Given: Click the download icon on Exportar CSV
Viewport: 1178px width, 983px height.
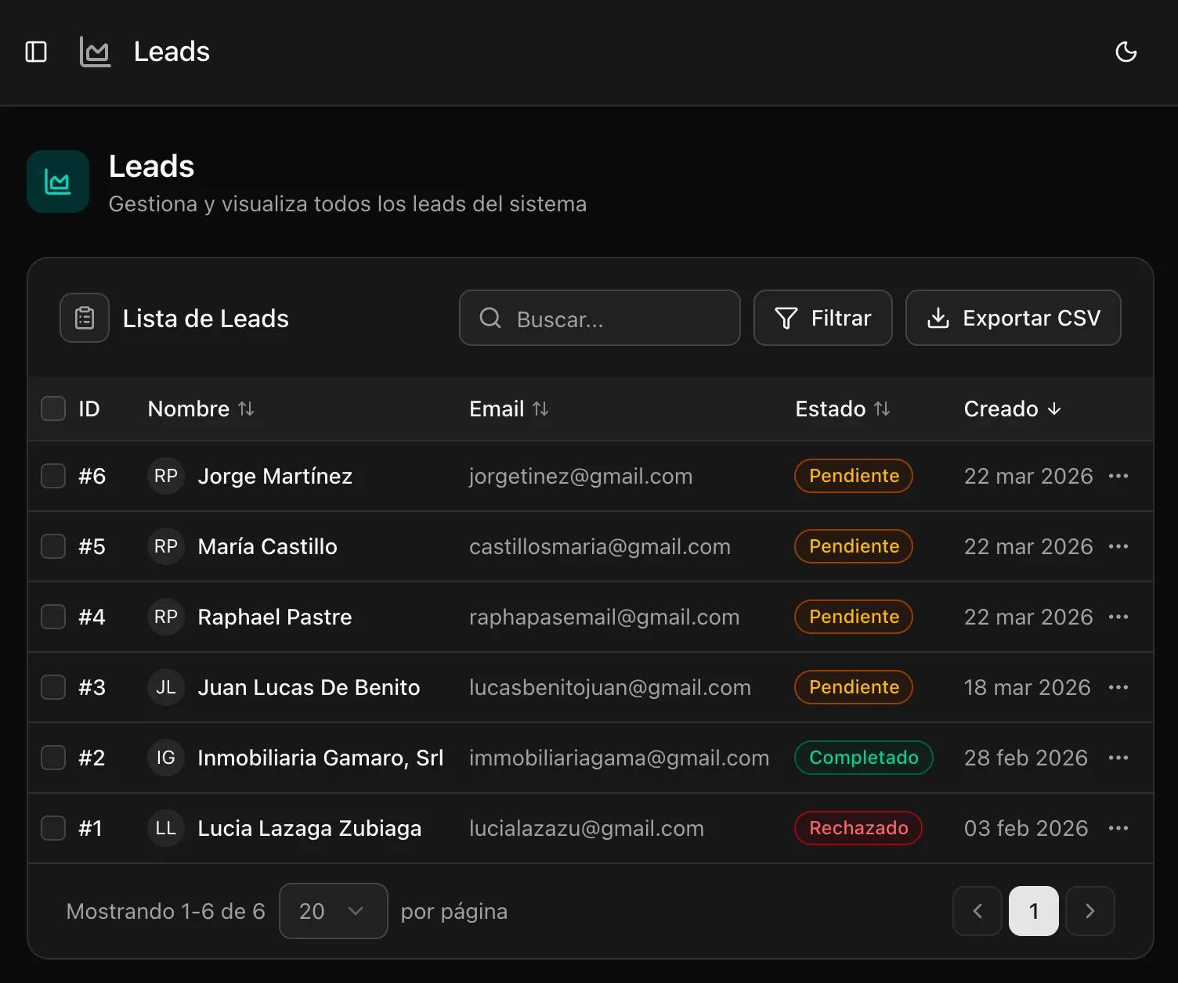Looking at the screenshot, I should click(938, 318).
